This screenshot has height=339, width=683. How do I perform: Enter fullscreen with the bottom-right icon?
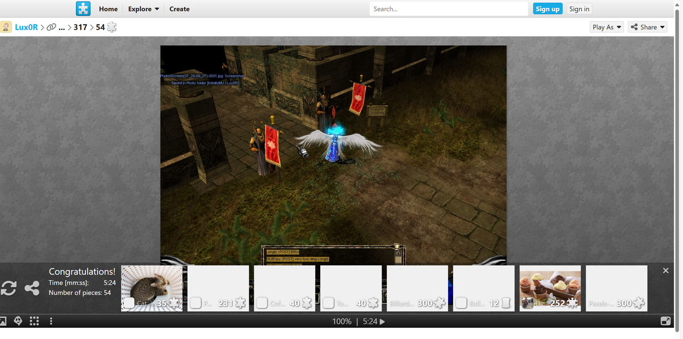[665, 321]
